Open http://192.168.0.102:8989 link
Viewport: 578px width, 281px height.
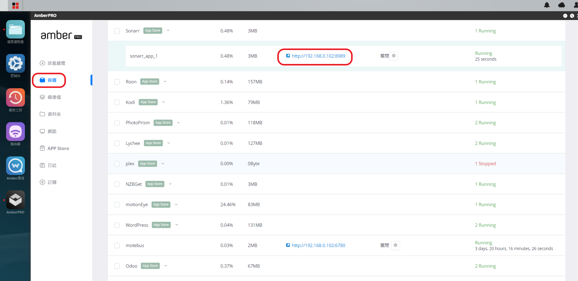(318, 56)
